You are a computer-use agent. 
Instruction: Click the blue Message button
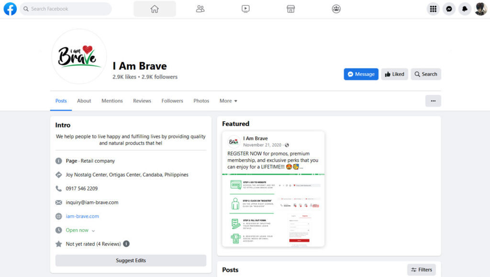[361, 74]
